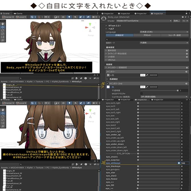Toggle hidden objects visibility in upper Scene toolbar
Viewport: 191px width, 191px height.
[88, 17]
